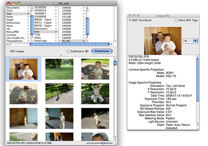Click the 293 images count label
This screenshot has width=208, height=146.
point(17,51)
